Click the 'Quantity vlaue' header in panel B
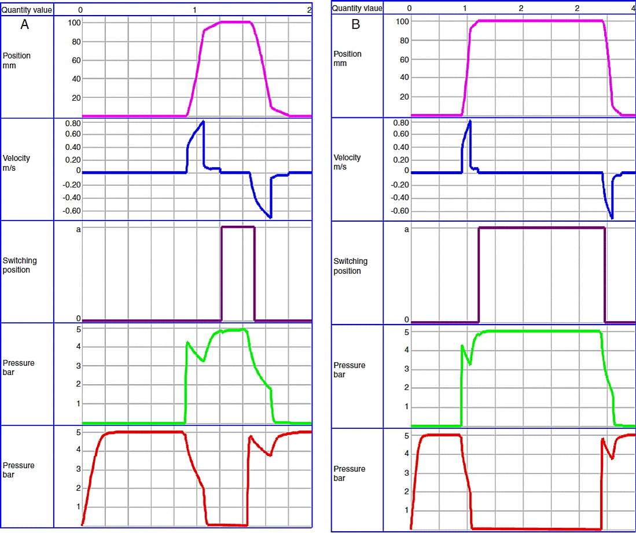The image size is (636, 533). tap(358, 8)
